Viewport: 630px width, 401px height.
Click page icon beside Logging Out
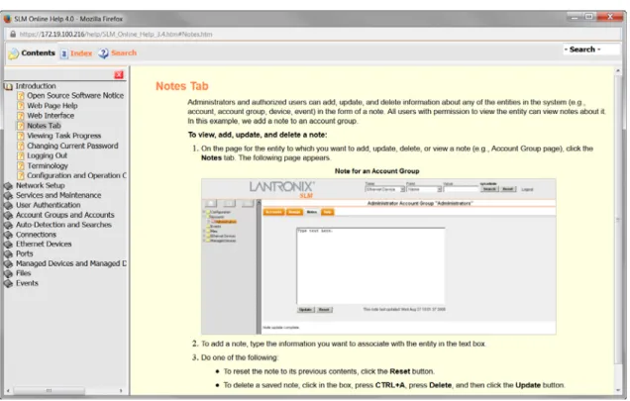(x=21, y=155)
